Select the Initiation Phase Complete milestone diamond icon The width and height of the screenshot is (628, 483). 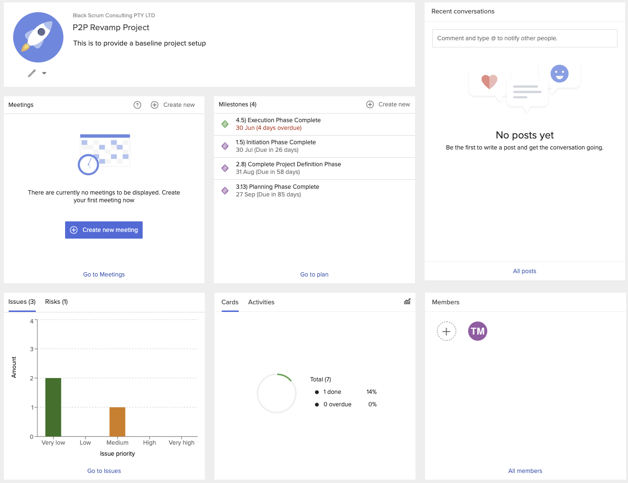coord(225,146)
